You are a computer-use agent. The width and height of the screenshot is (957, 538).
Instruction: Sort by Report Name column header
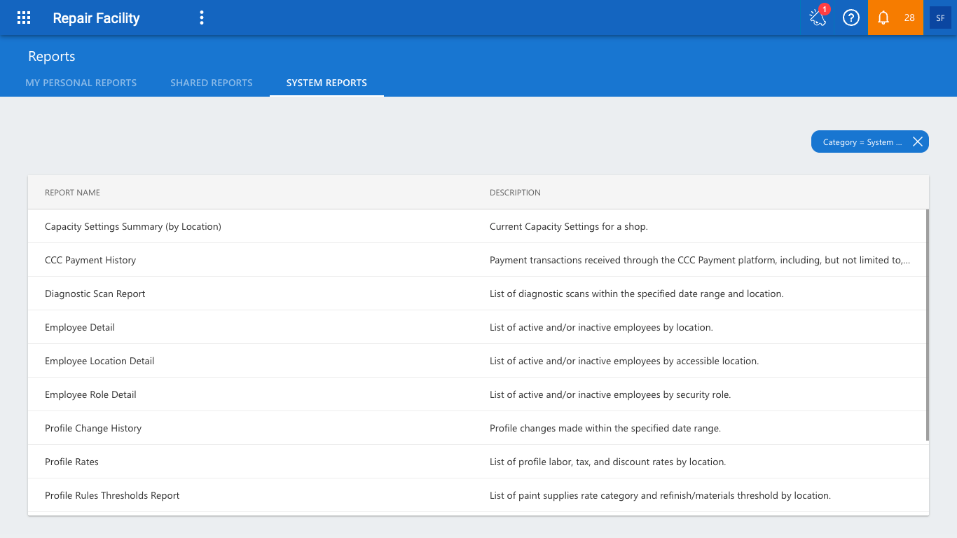pos(72,193)
